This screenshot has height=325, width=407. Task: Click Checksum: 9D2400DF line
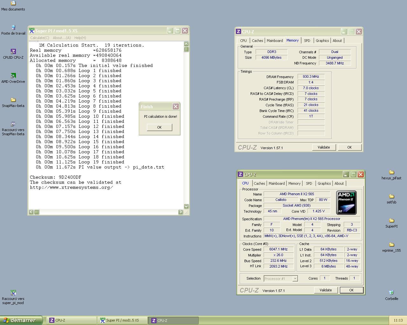tap(56, 177)
